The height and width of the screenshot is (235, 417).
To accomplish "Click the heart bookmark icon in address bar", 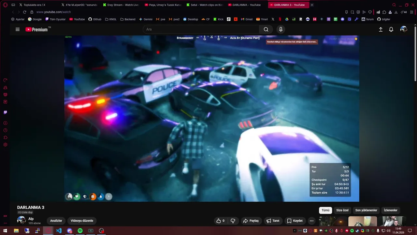I will click(370, 12).
